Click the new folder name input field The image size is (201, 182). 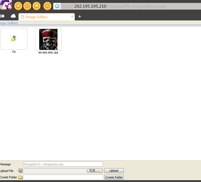click(63, 177)
